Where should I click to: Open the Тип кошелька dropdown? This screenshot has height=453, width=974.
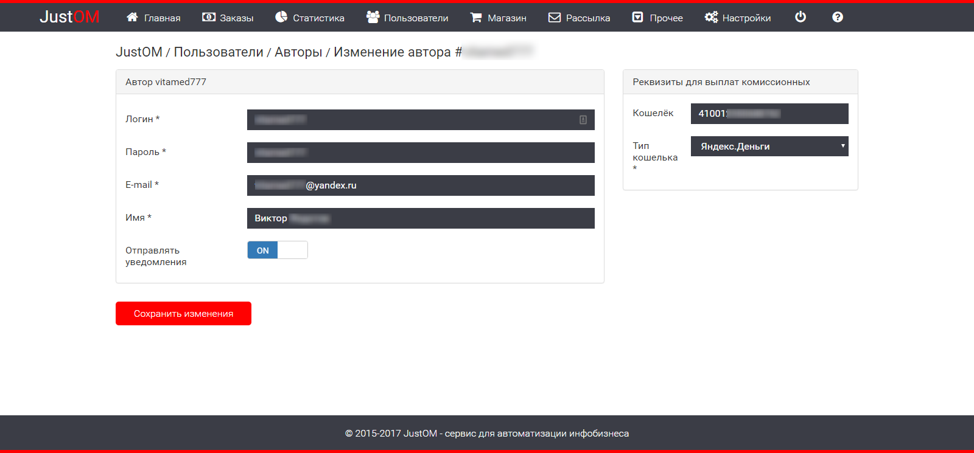click(769, 146)
